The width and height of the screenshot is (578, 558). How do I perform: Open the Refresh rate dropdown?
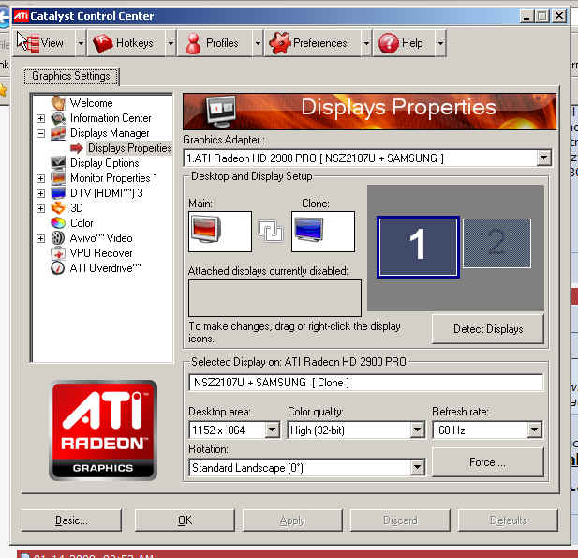[x=534, y=430]
